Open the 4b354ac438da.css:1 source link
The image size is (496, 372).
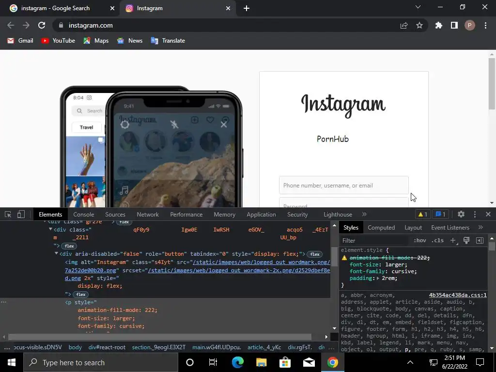point(458,295)
